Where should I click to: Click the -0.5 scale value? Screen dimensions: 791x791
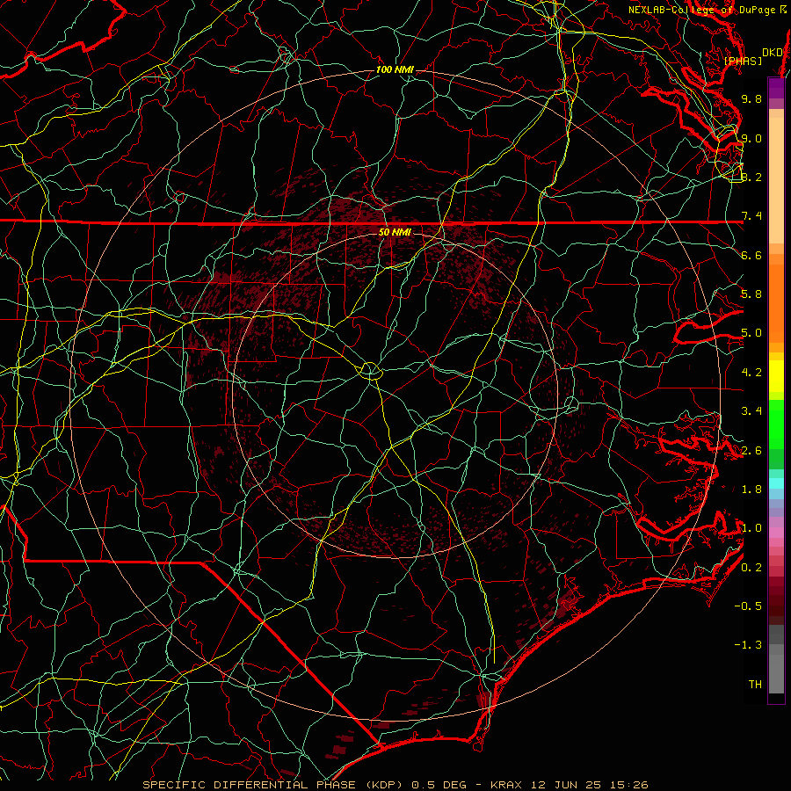point(748,606)
